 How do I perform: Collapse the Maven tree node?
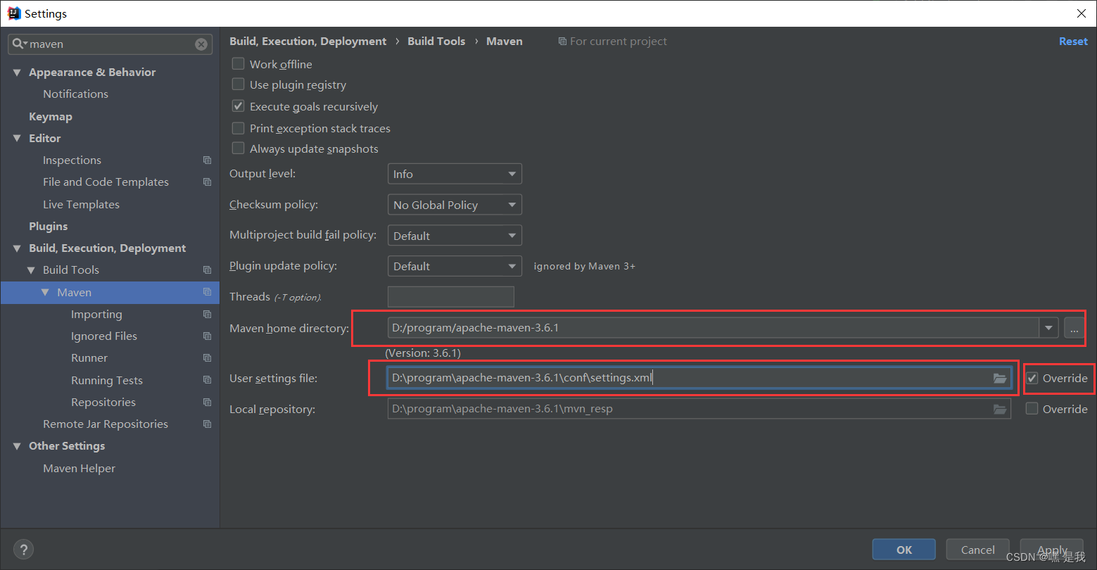point(45,292)
